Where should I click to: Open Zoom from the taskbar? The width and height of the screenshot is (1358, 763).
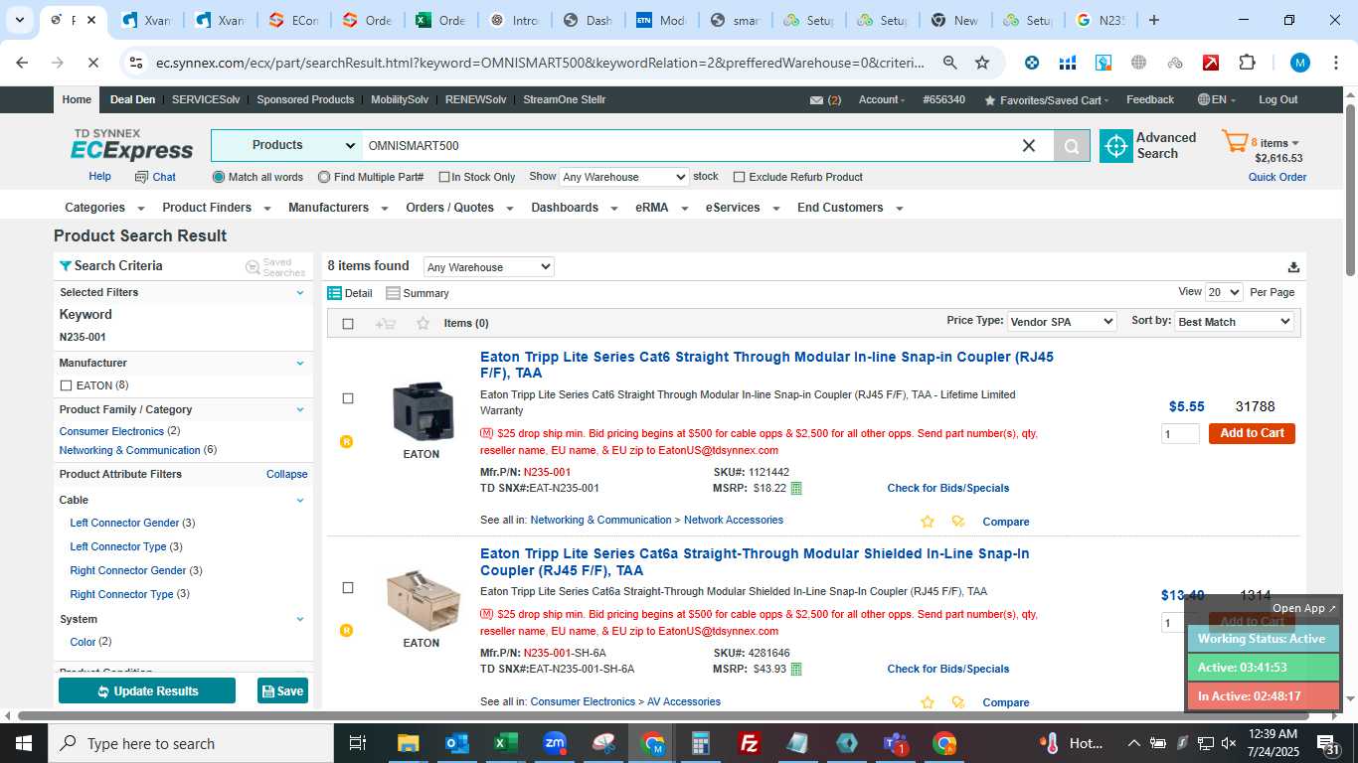pyautogui.click(x=555, y=743)
